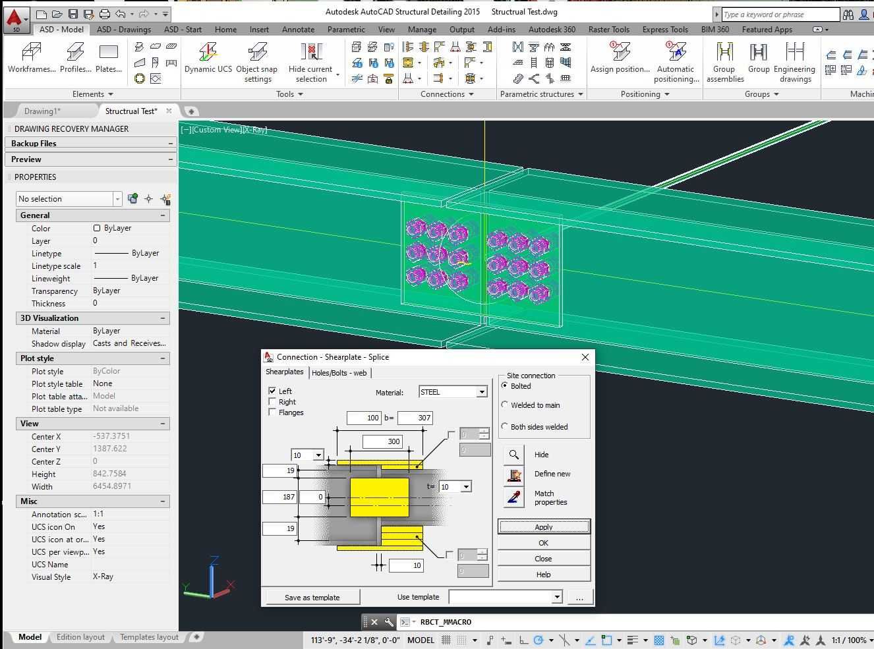Click the OK button in dialog

point(544,543)
